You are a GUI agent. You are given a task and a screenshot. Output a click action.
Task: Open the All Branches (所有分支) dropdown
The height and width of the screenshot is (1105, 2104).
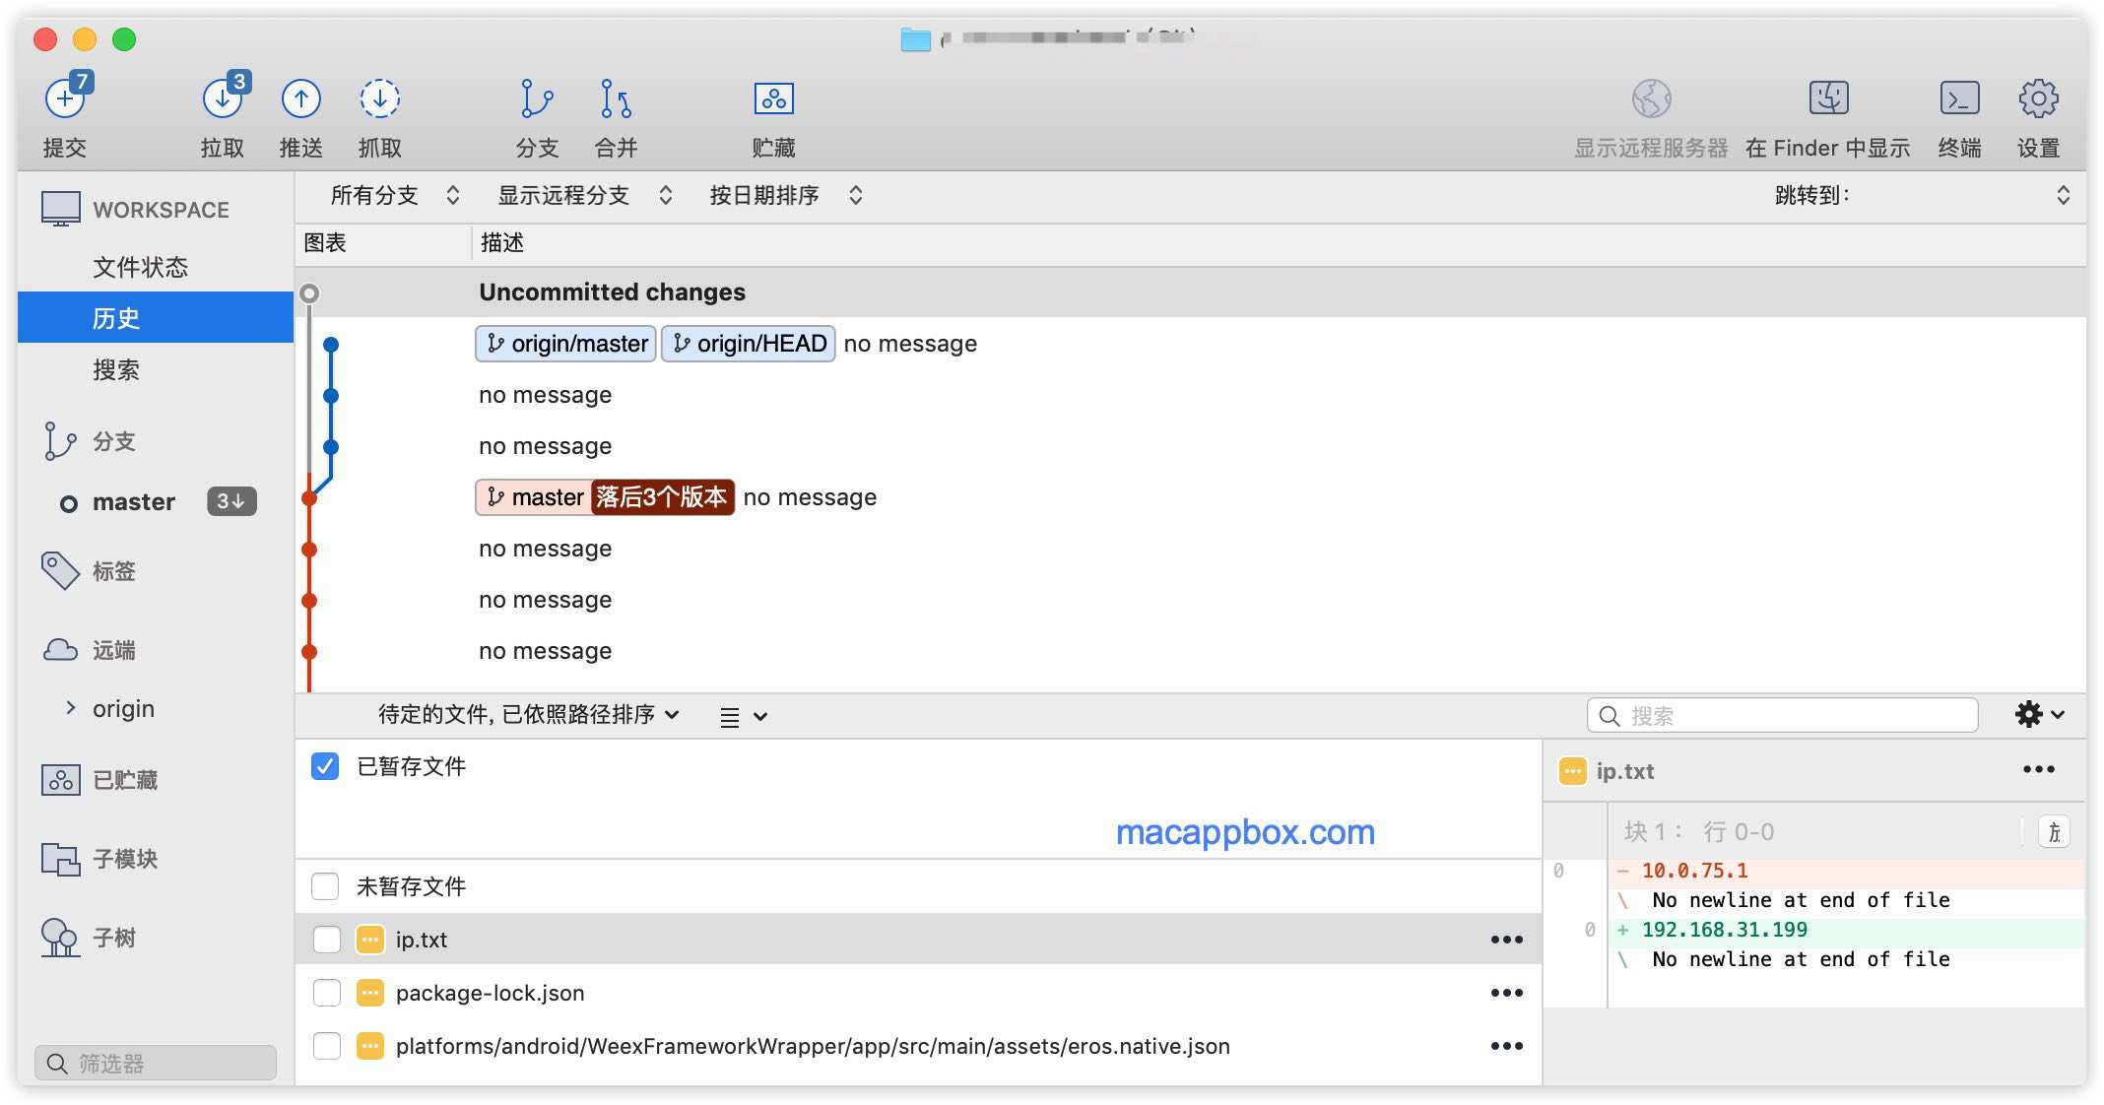coord(395,195)
